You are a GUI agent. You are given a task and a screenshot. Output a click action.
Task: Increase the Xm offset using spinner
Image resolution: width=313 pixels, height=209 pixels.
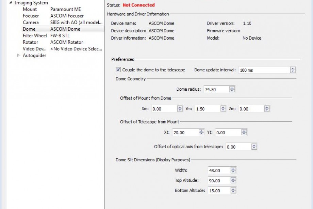tap(180, 107)
